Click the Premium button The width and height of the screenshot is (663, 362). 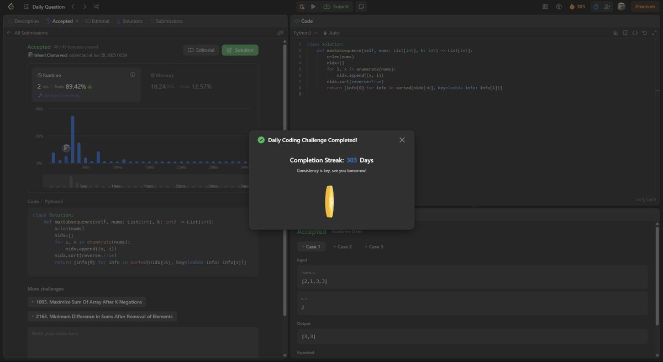point(645,7)
